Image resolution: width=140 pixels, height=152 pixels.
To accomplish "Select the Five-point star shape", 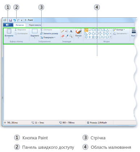I will click(93, 37).
